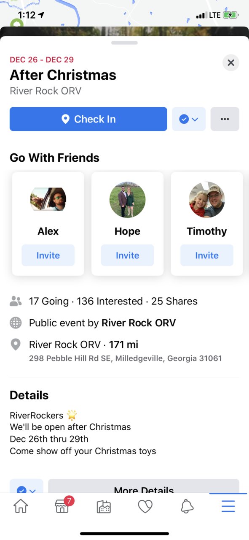Open the hamburger menu tab
This screenshot has width=249, height=540.
pos(228,506)
